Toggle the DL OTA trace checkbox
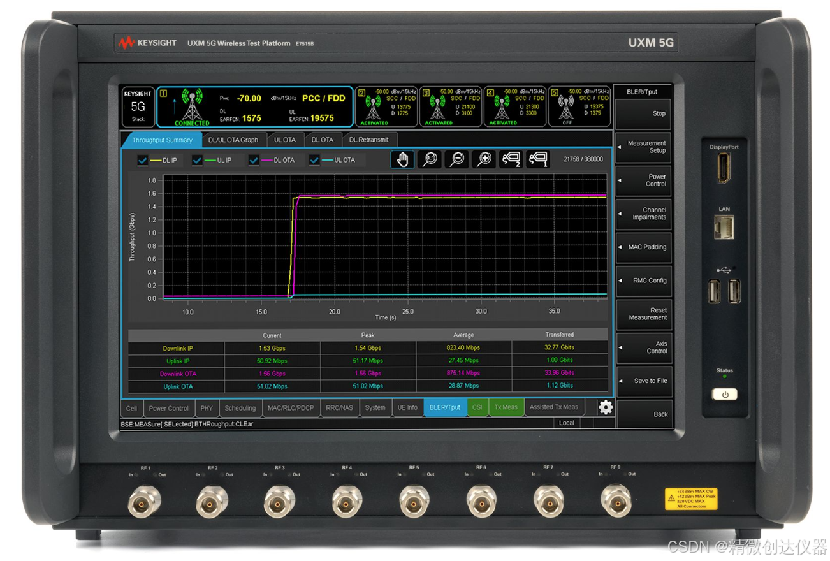This screenshot has width=830, height=561. [x=254, y=160]
